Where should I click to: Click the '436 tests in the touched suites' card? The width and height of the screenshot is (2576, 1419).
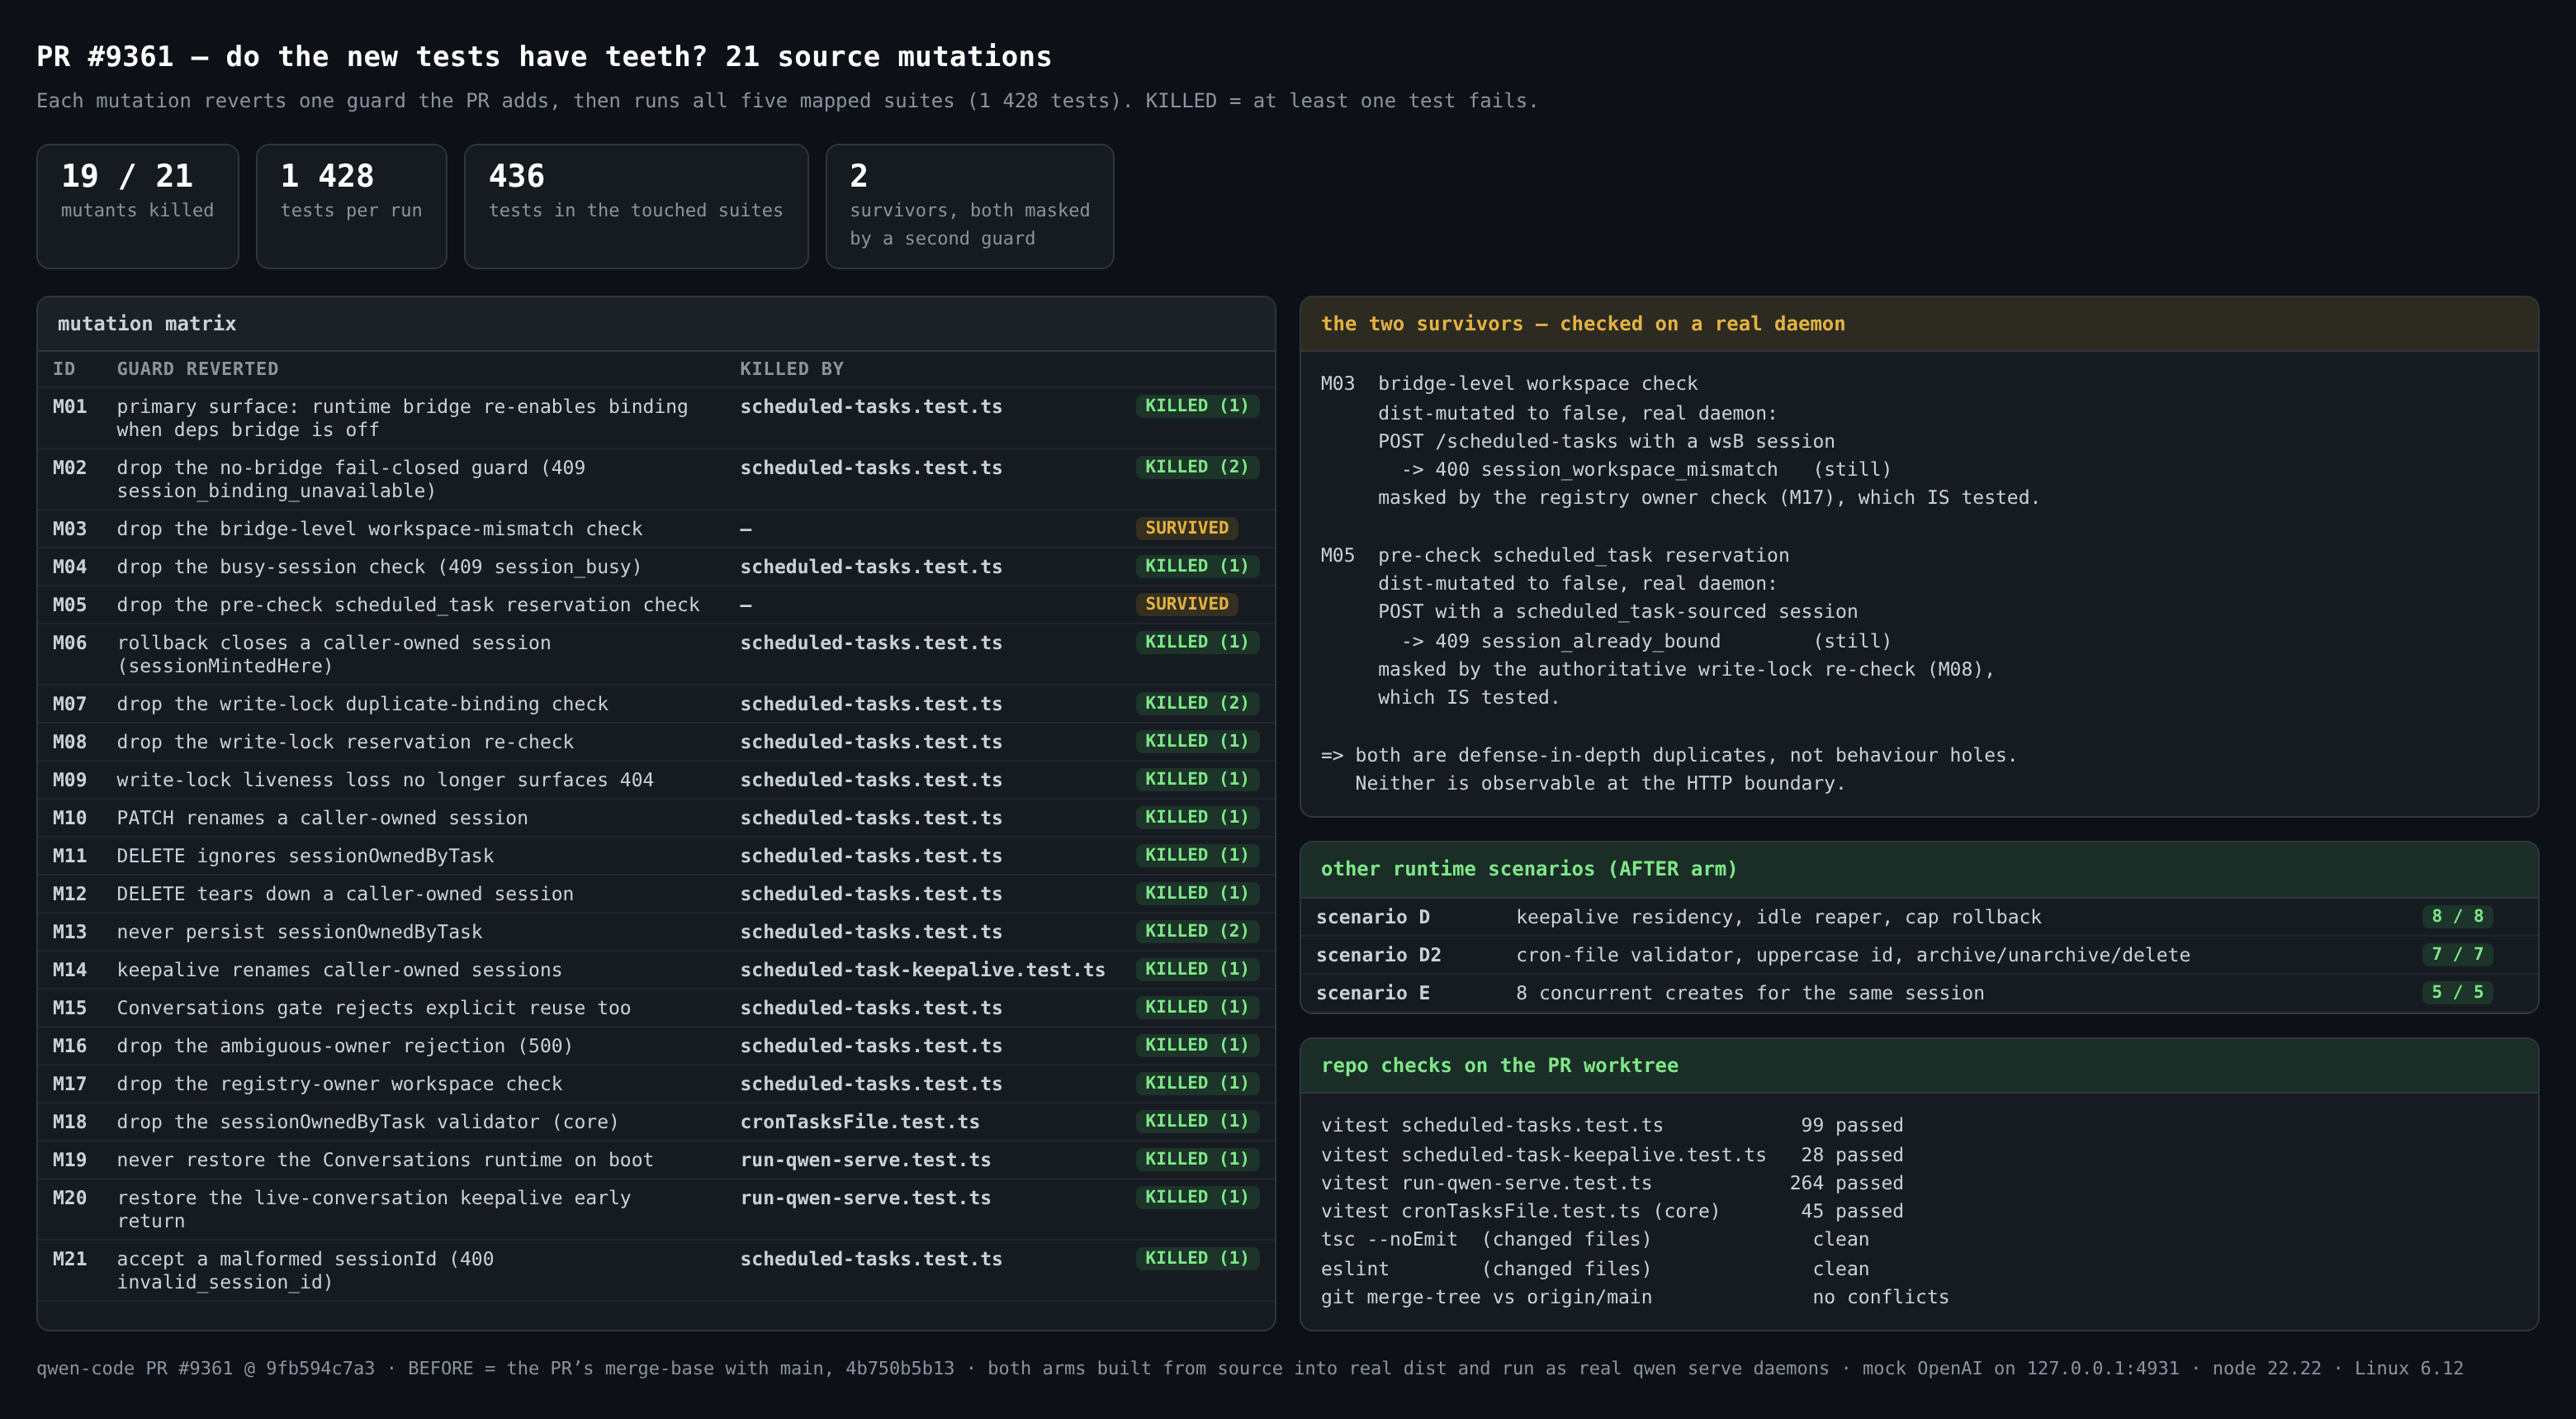coord(636,206)
